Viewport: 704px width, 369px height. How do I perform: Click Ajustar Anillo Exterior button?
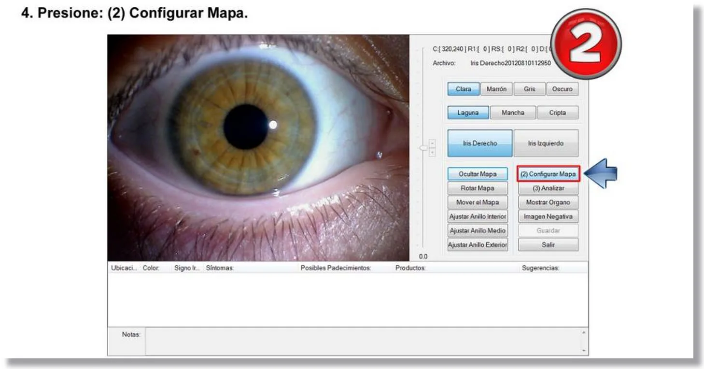[478, 245]
